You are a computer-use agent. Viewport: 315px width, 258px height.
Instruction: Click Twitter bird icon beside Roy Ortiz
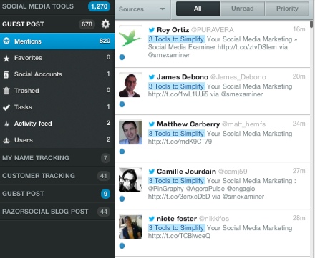[x=152, y=30]
